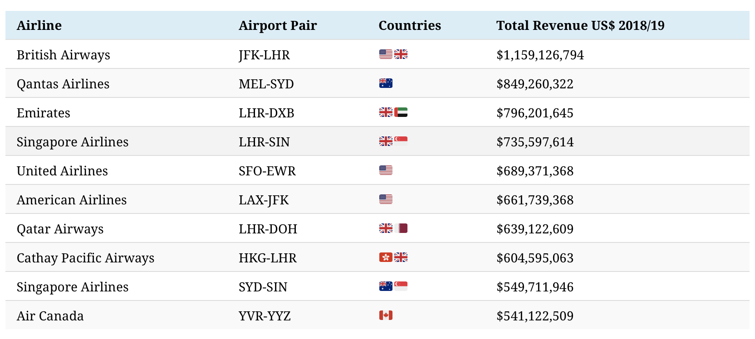Click the Airport Pair column header
755x339 pixels.
[x=278, y=25]
